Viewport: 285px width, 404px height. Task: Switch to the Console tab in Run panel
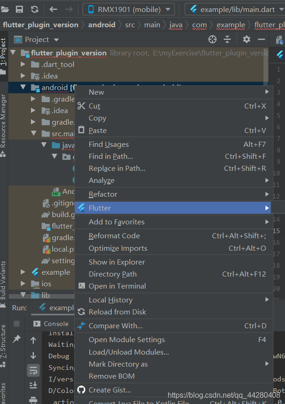tap(51, 324)
